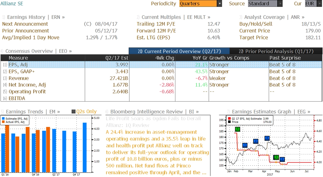The height and width of the screenshot is (177, 323).
Task: Select the EBITDA measure row
Action: pyautogui.click(x=161, y=98)
